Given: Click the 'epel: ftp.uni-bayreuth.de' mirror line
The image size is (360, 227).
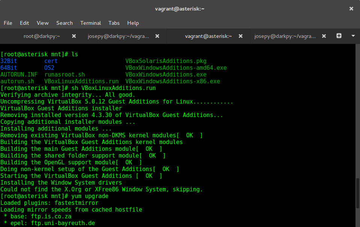Looking at the screenshot, I should tap(49, 223).
